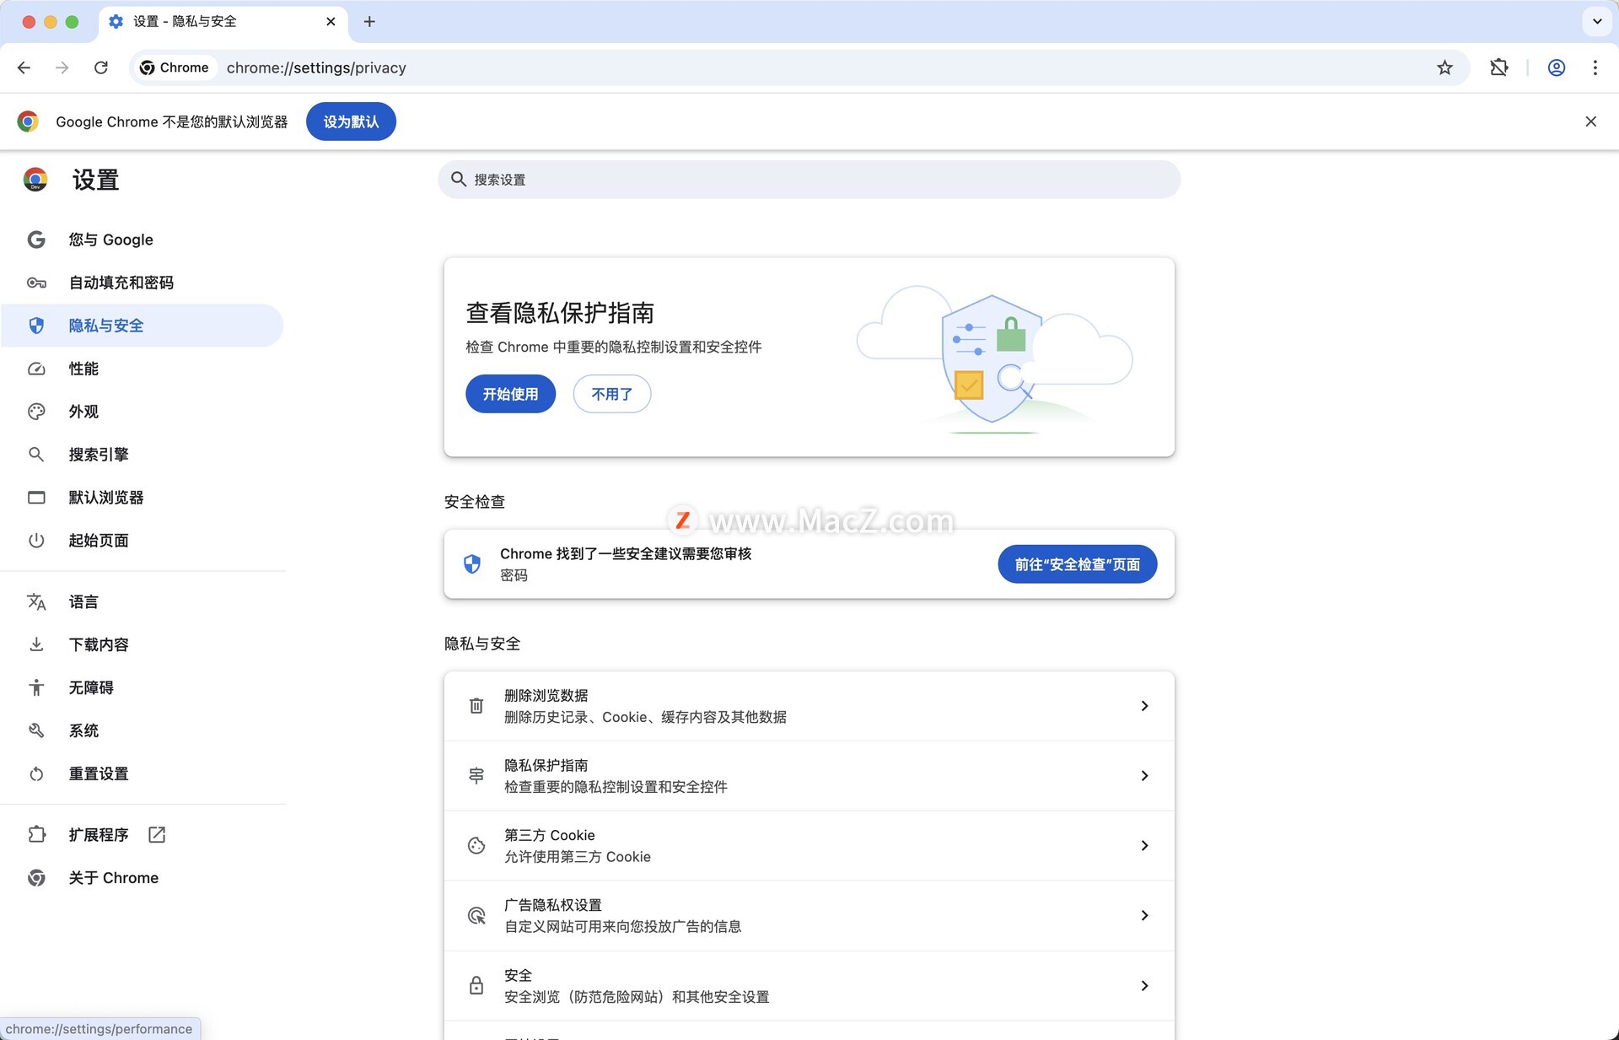Click the safety check shield icon

(x=472, y=564)
